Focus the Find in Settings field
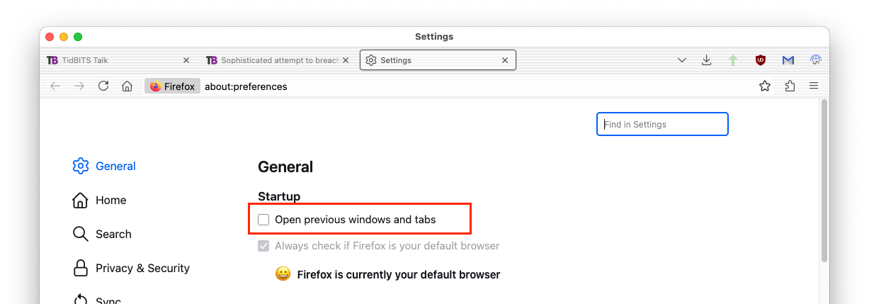The width and height of the screenshot is (869, 304). click(x=662, y=124)
